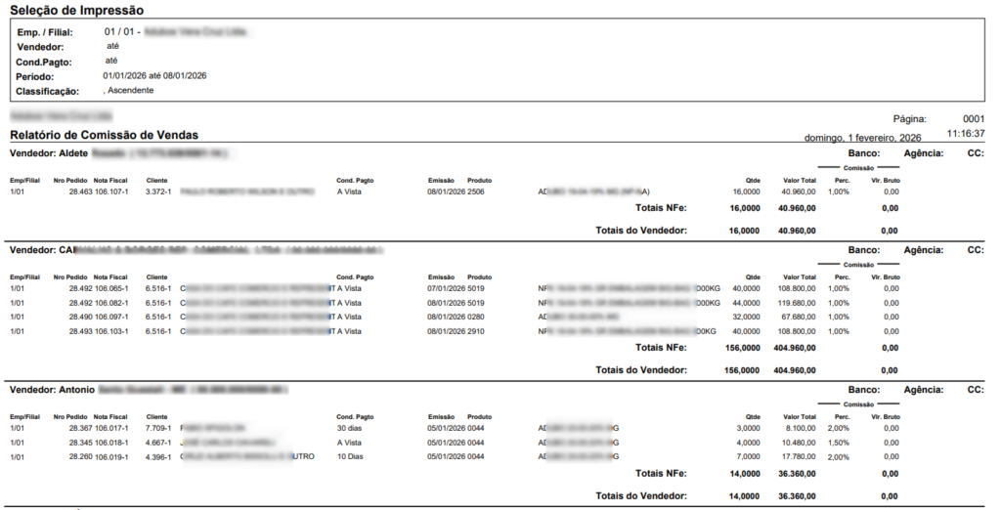Viewport: 1001px width, 510px height.
Task: Click the report time 11:16:37
Action: pyautogui.click(x=966, y=133)
